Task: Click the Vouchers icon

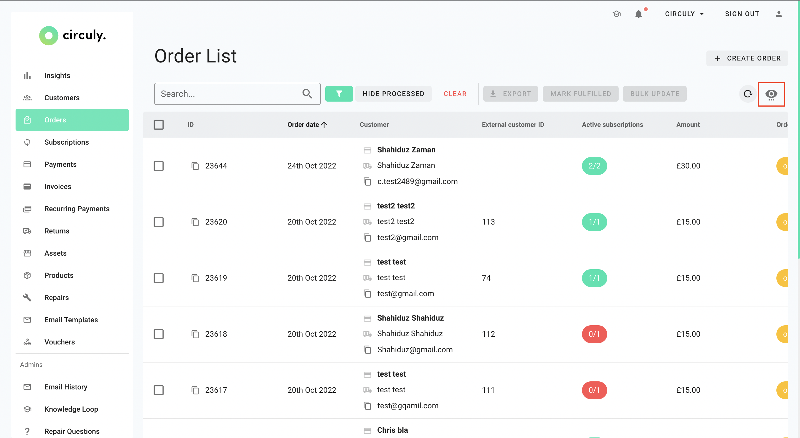Action: click(x=27, y=342)
